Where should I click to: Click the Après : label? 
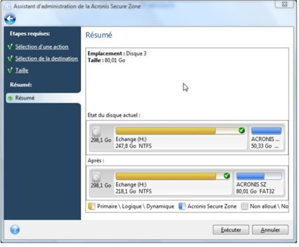[x=96, y=160]
